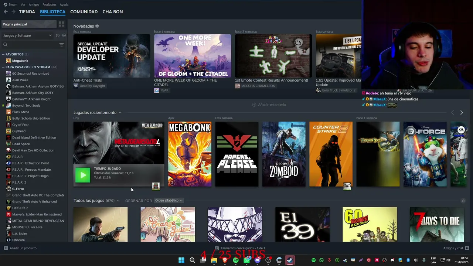Screen dimensions: 473x266
Task: Open Windows Start menu
Action: click(x=181, y=260)
